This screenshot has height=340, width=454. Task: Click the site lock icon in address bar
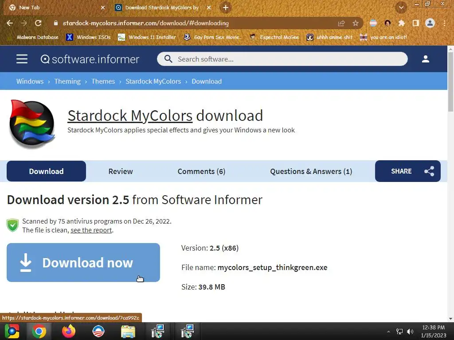coord(56,23)
